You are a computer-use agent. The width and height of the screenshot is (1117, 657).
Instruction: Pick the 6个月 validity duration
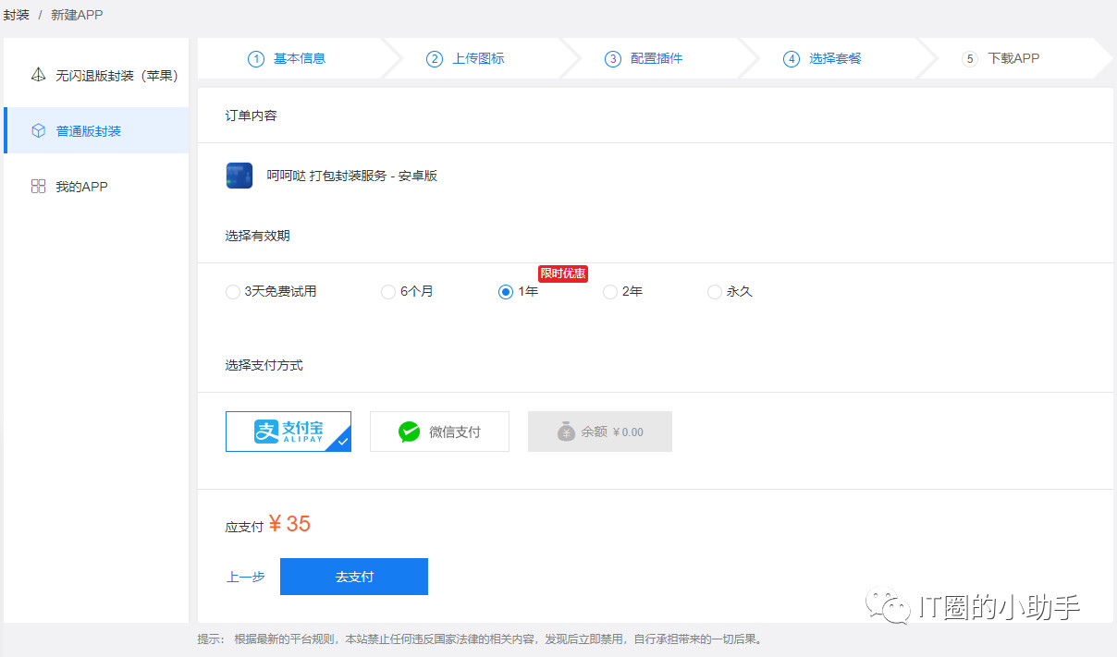coord(387,291)
